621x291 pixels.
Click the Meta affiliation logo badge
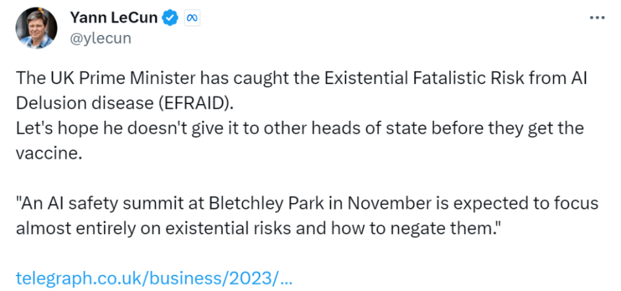coord(191,18)
